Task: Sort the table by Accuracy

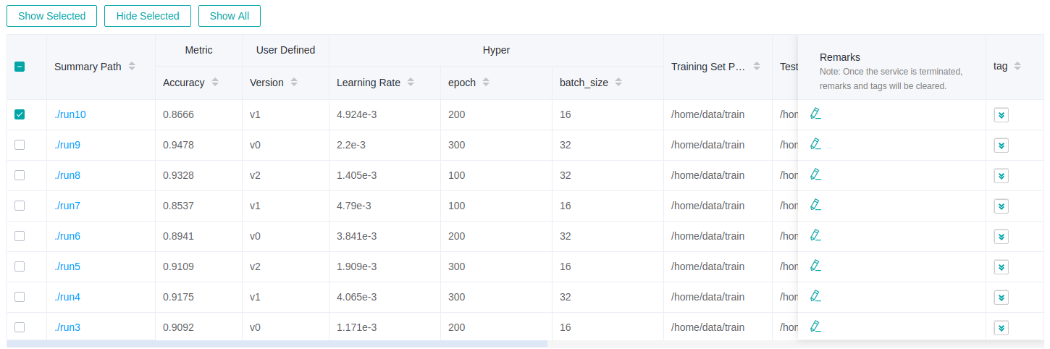Action: (x=216, y=83)
